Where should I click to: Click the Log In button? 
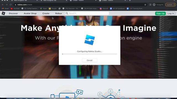tap(171, 13)
